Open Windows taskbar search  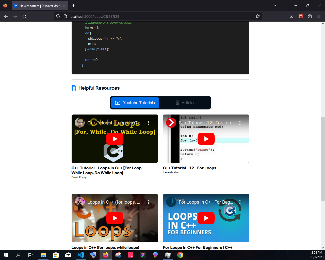pos(18,255)
